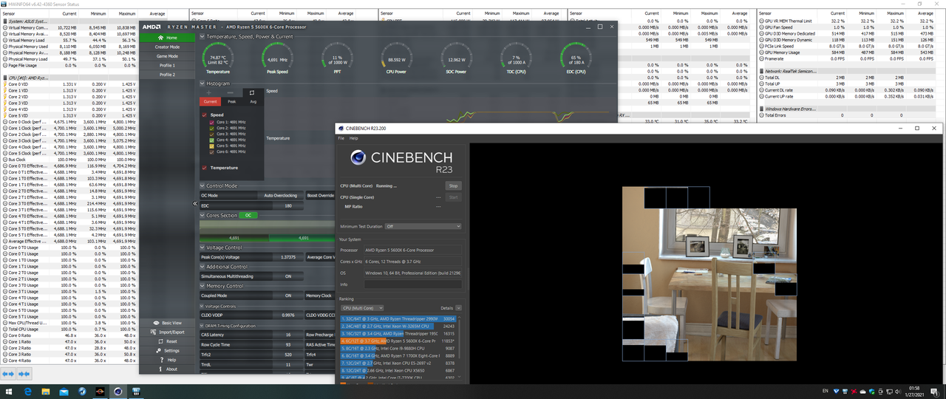Open Basic View in Ryzen Master sidebar
This screenshot has height=399, width=946.
point(167,323)
